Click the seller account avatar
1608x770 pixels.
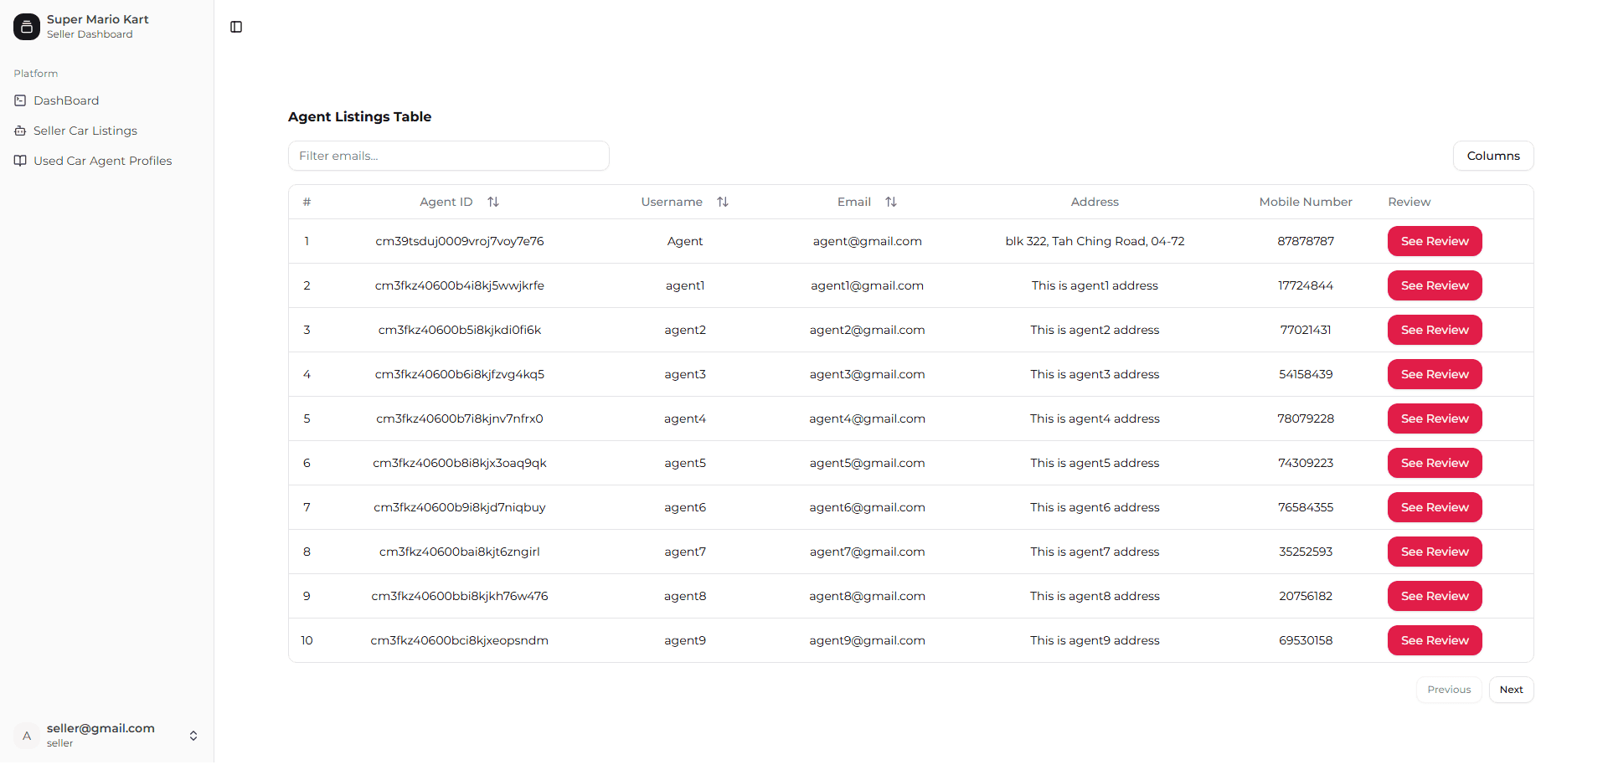tap(27, 736)
